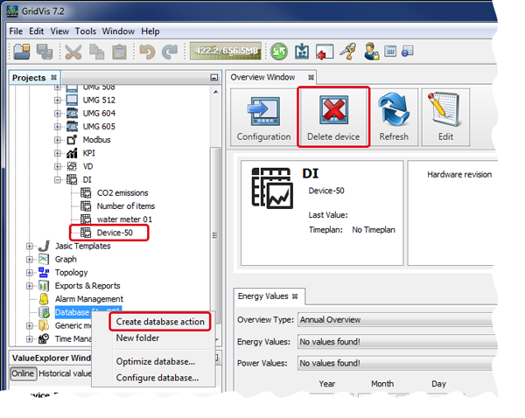Click the Edit notepad icon

[x=447, y=117]
